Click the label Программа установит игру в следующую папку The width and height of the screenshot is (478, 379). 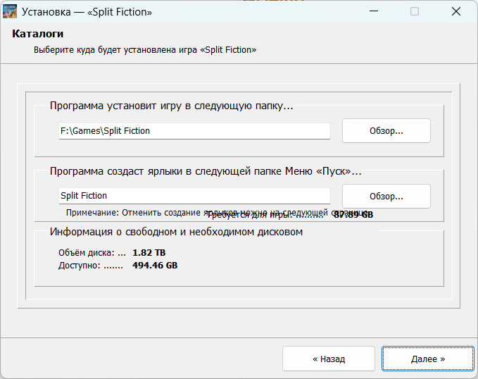pyautogui.click(x=171, y=106)
